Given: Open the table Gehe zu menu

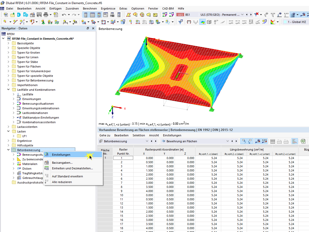Looking at the screenshot, I should pyautogui.click(x=105, y=135).
